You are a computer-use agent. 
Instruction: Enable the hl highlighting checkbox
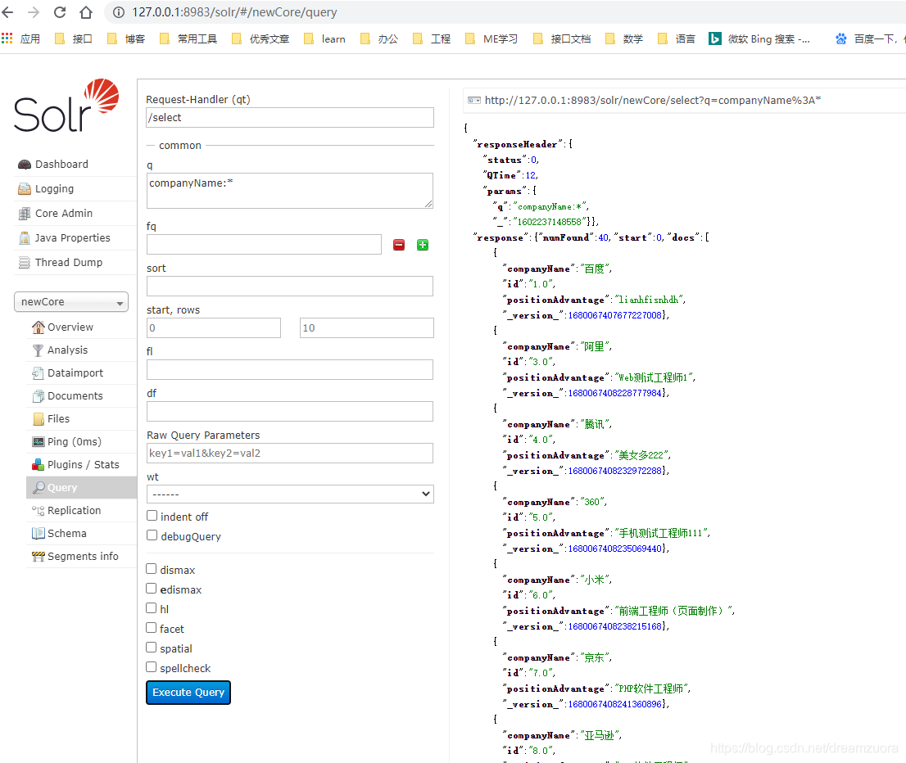coord(152,608)
